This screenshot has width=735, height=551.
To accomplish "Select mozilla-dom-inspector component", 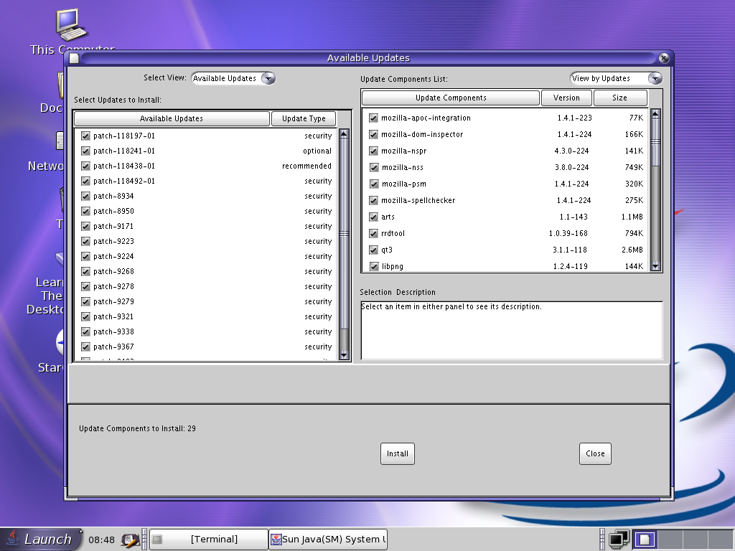I will [x=505, y=134].
